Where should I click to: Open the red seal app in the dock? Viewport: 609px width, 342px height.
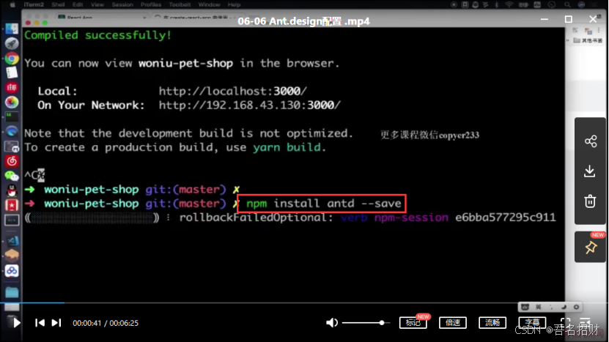(x=12, y=88)
